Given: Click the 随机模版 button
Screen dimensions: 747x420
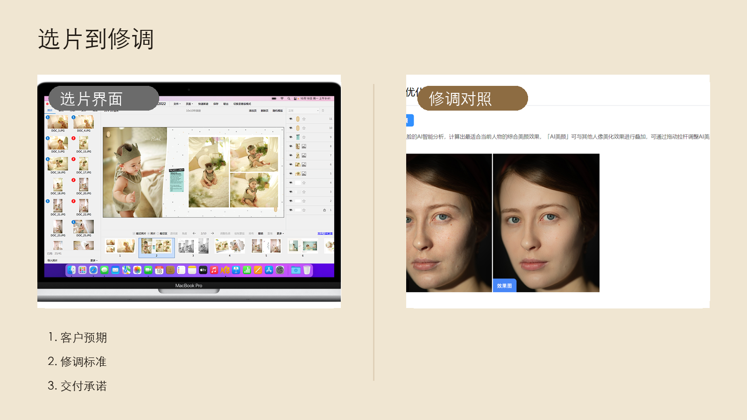Looking at the screenshot, I should [x=277, y=111].
